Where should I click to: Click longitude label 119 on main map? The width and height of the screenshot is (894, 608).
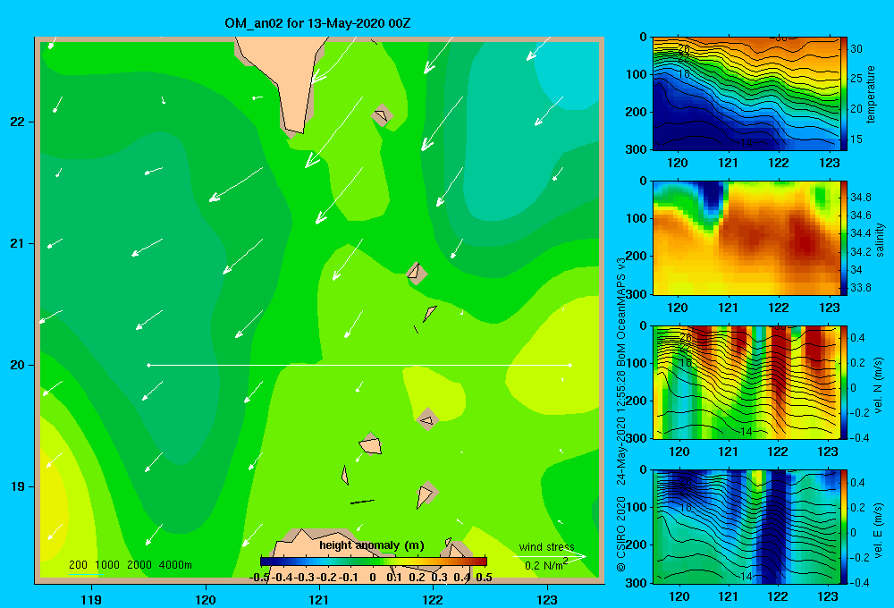(x=91, y=599)
